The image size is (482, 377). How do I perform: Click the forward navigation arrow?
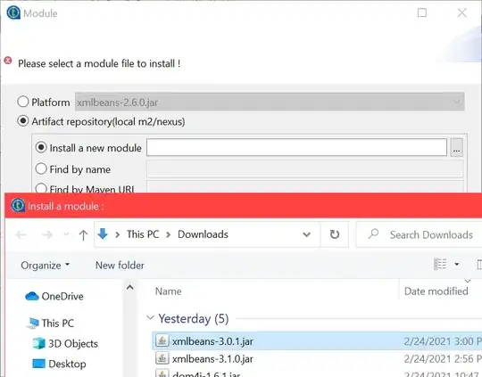pos(47,235)
